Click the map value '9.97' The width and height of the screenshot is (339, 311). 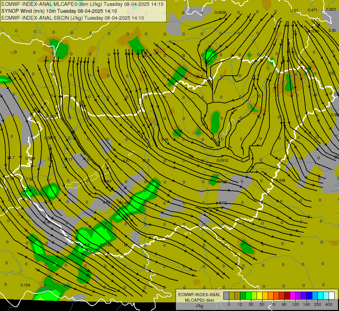click(x=294, y=11)
